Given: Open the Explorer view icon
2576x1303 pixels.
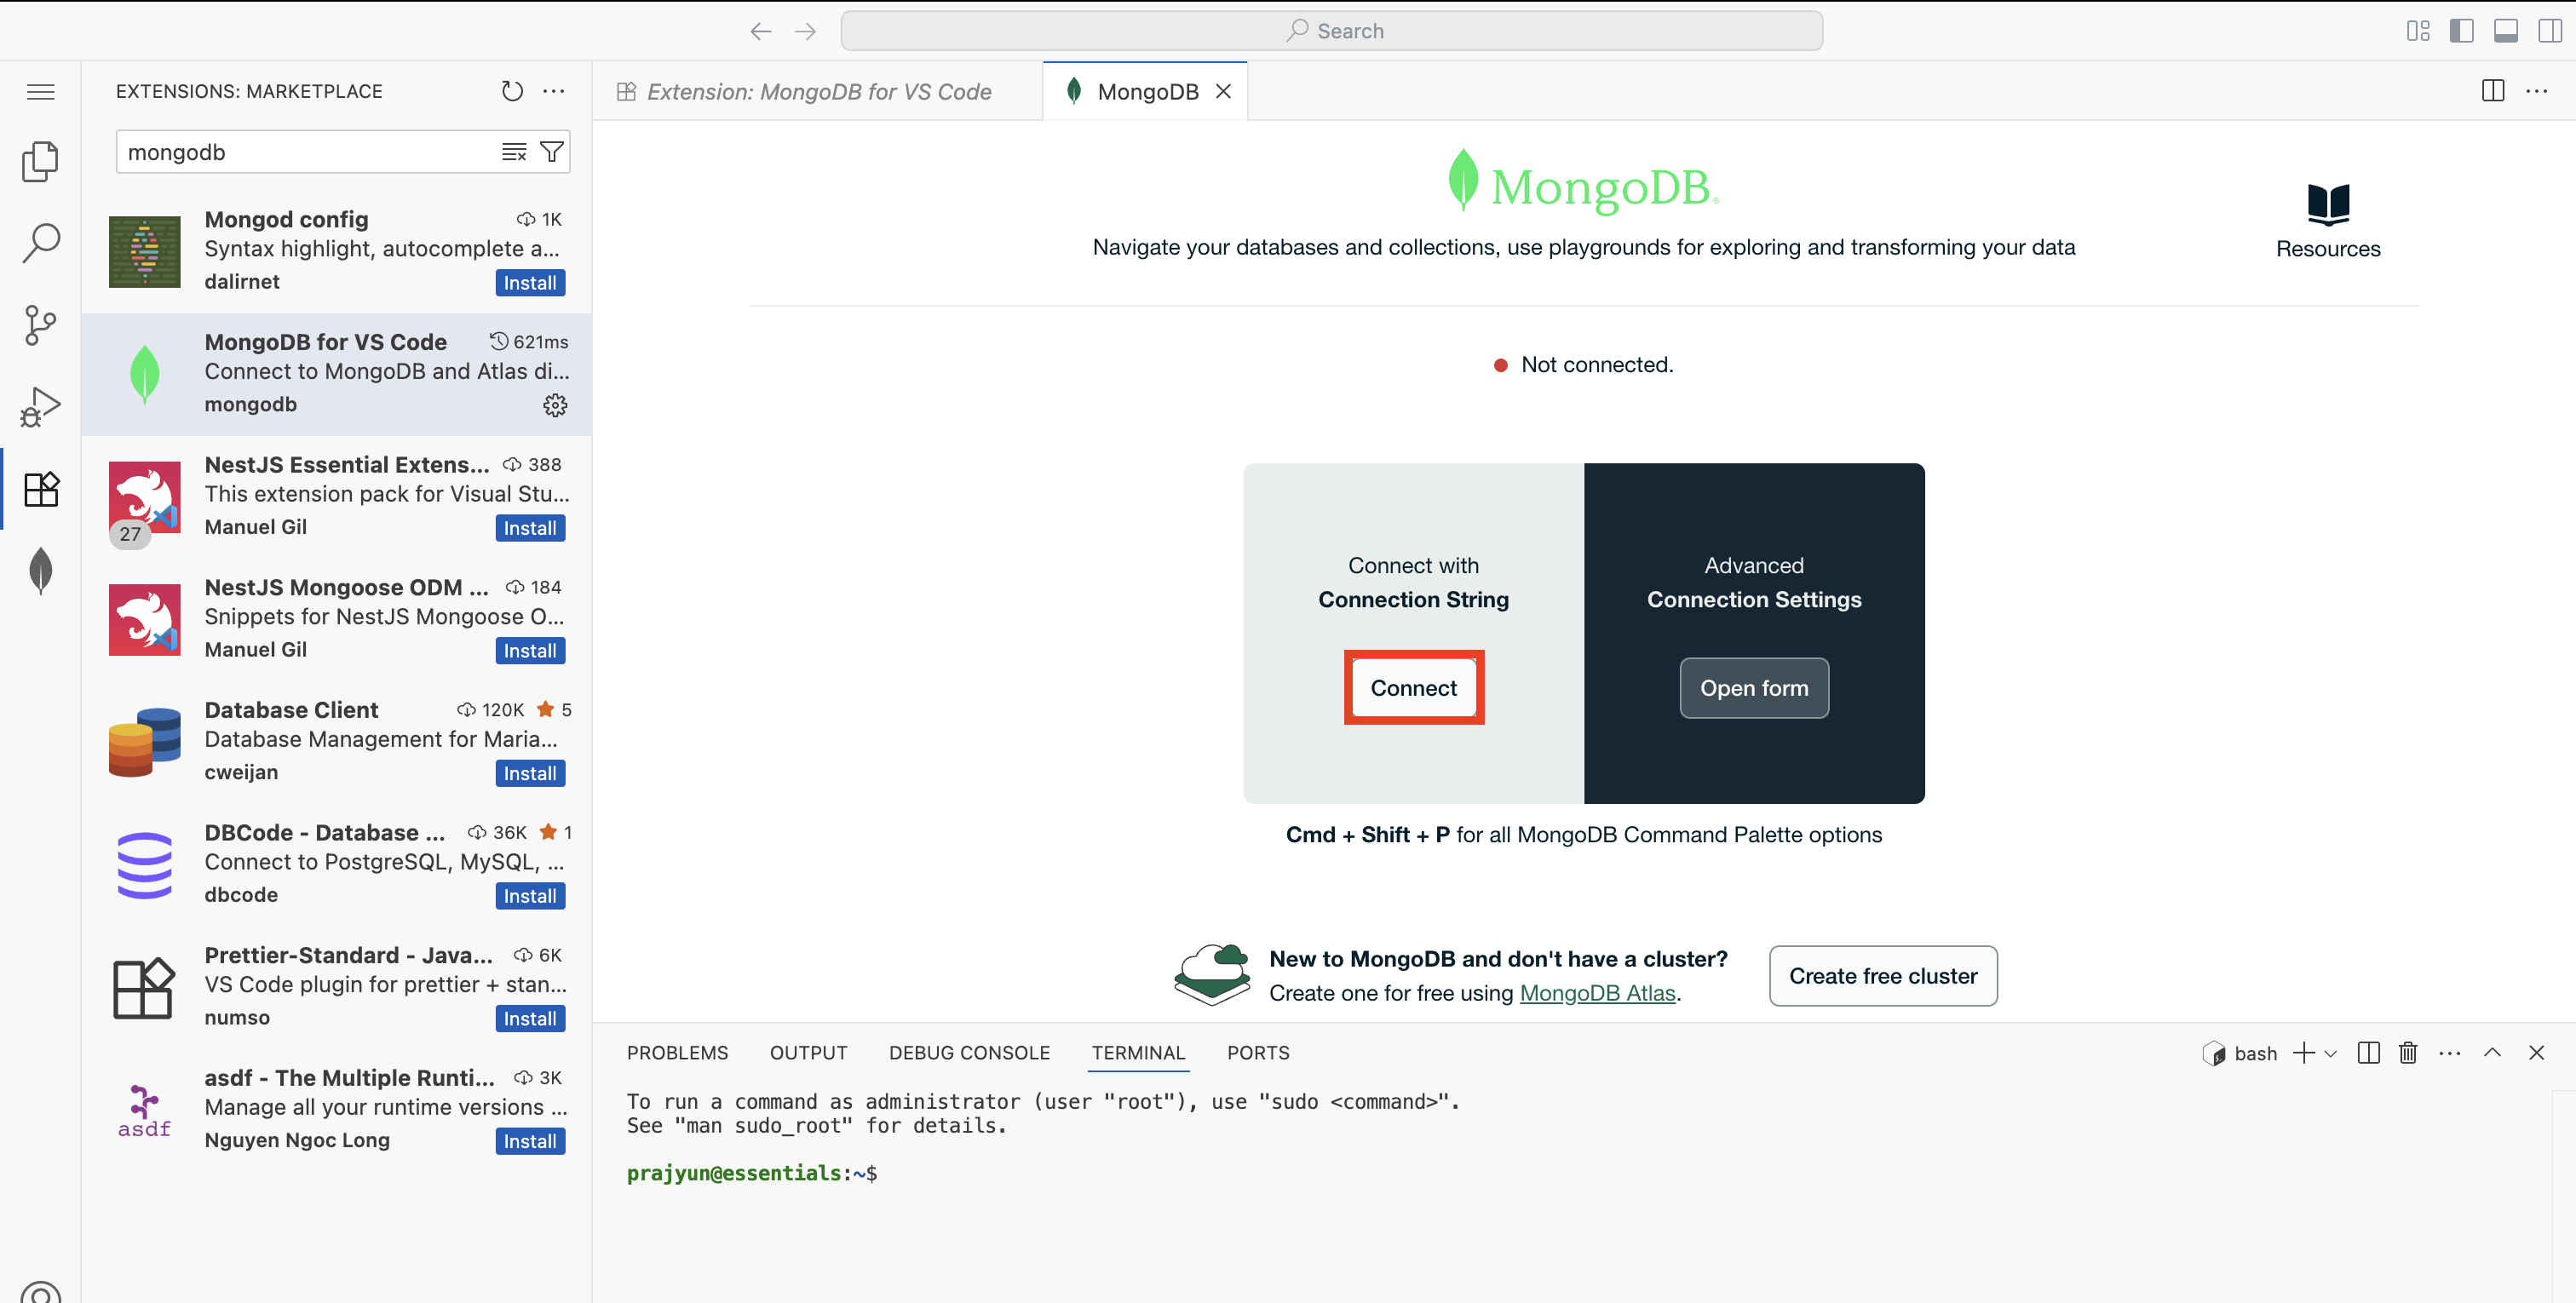Looking at the screenshot, I should point(40,160).
